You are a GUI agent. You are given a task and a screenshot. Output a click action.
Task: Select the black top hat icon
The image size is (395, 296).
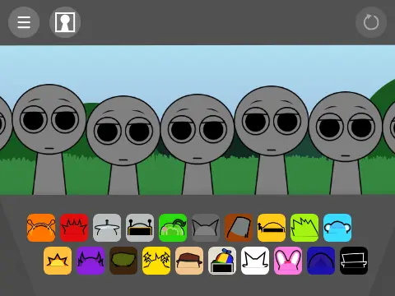pyautogui.click(x=354, y=261)
